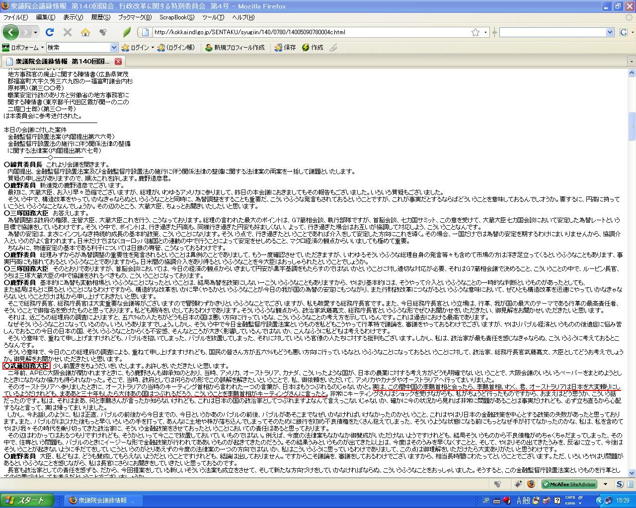Viewport: 636px width, 508px height.
Task: Open the 履歴(S) menu
Action: (100, 17)
